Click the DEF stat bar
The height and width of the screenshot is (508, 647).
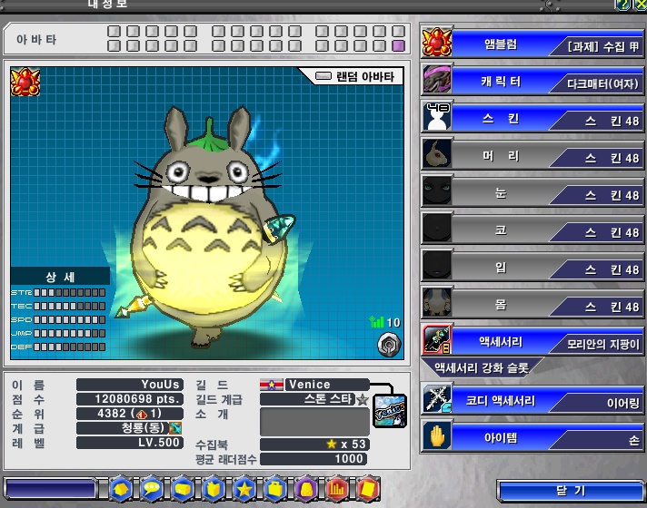click(x=69, y=347)
